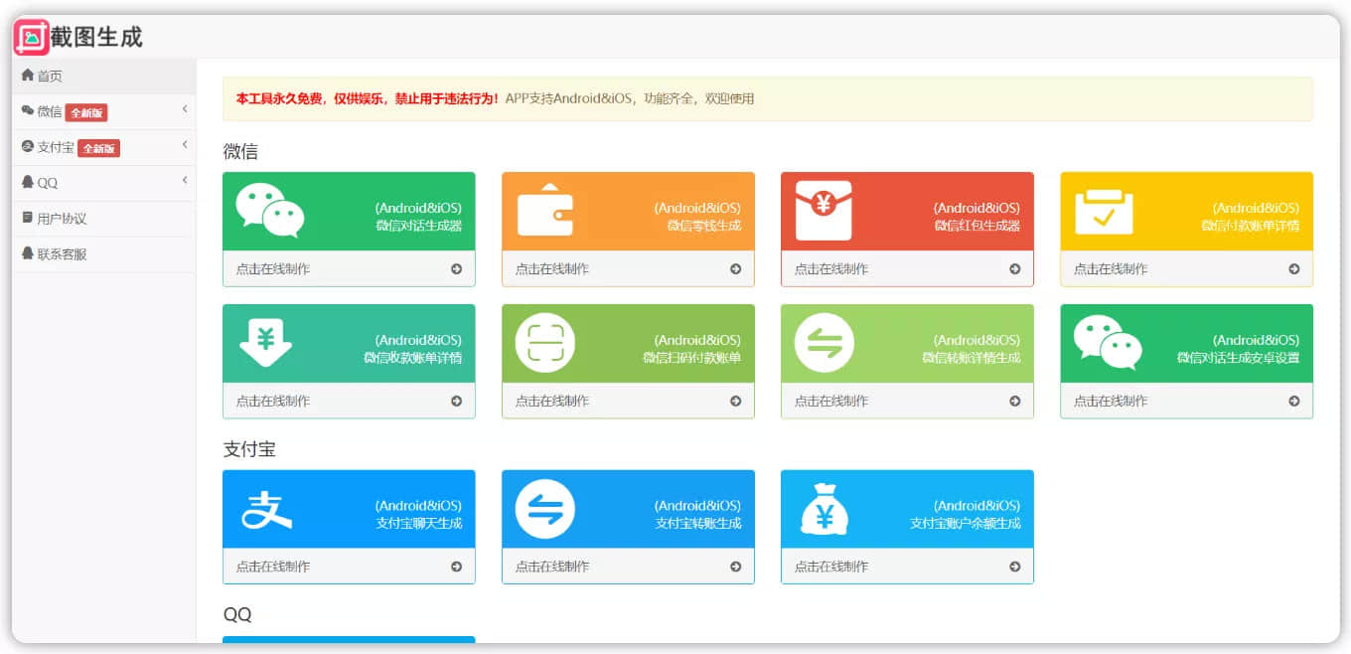The image size is (1351, 654).
Task: Click the transfer arrows icon for 微信转账详情生成
Action: point(824,343)
